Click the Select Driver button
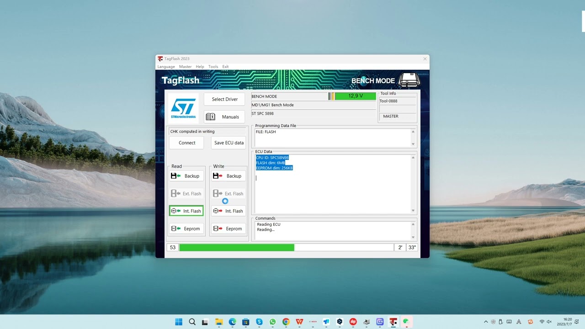Image resolution: width=585 pixels, height=329 pixels. click(x=224, y=99)
